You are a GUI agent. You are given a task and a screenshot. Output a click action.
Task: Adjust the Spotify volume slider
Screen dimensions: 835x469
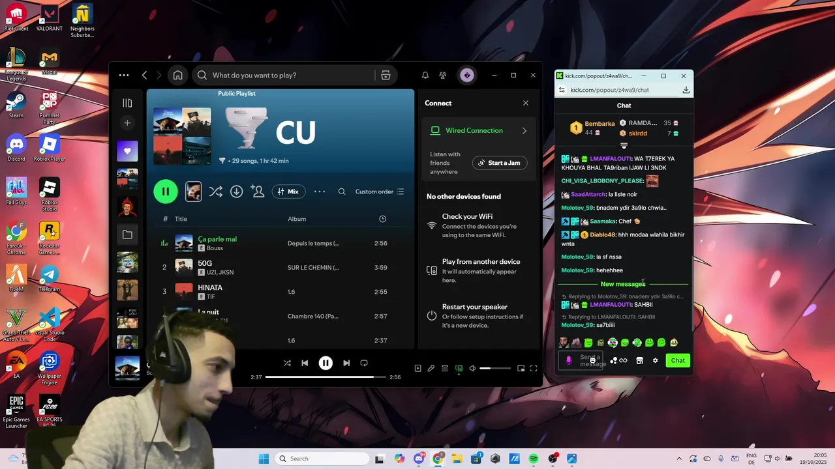pos(496,369)
